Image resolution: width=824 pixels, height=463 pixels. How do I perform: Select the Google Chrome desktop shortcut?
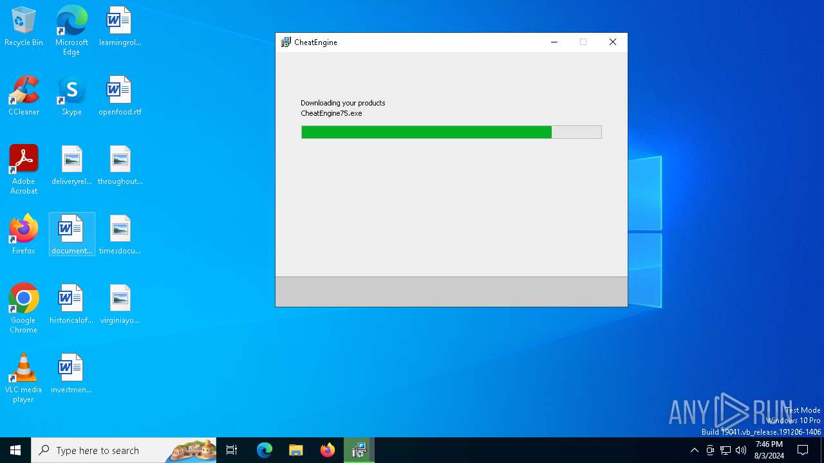[24, 309]
